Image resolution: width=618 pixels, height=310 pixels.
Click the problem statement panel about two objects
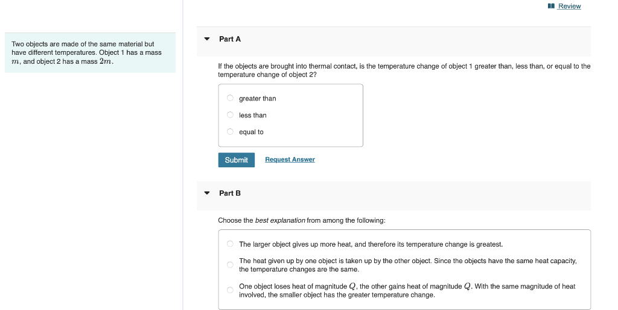click(x=91, y=52)
